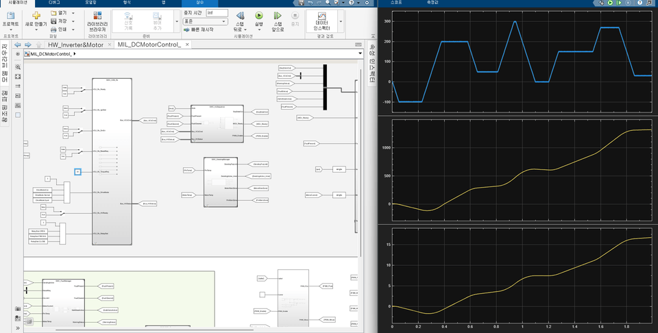
Task: Click the 스텝 앞으로 step forward icon
Action: [x=278, y=16]
